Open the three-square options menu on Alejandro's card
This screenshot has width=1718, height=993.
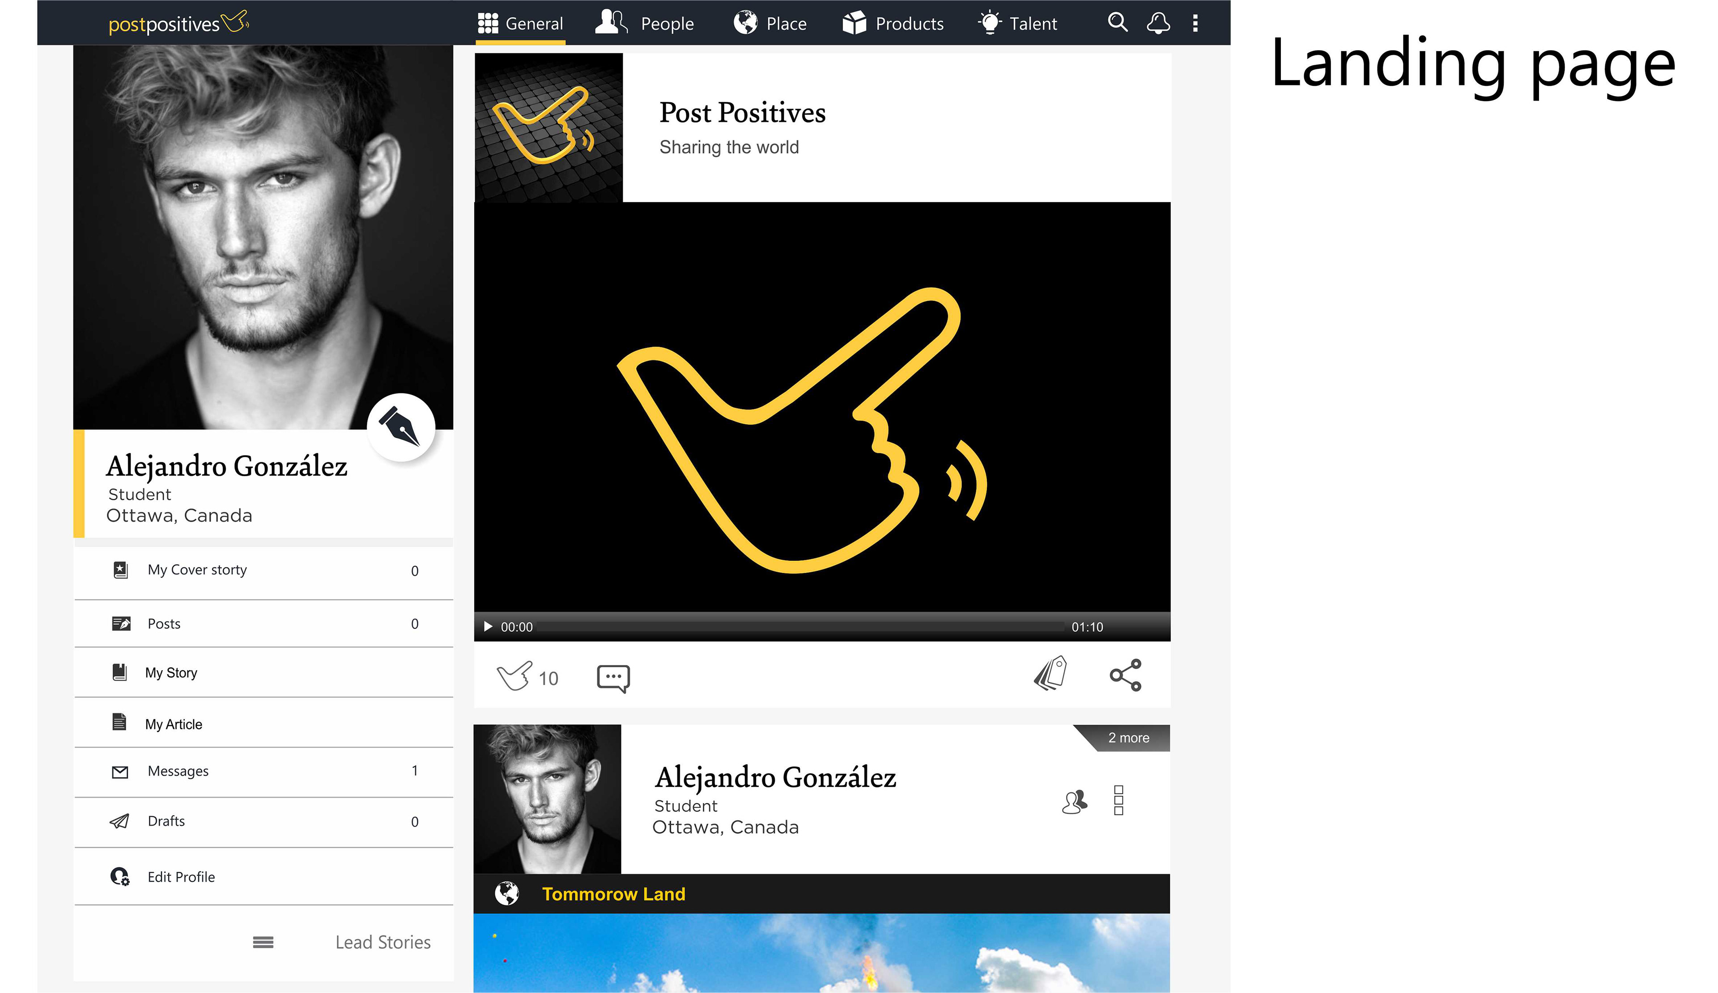click(x=1119, y=800)
